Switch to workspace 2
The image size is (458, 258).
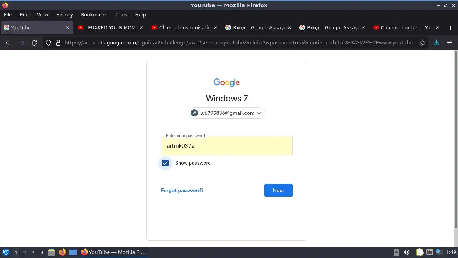coord(24,252)
